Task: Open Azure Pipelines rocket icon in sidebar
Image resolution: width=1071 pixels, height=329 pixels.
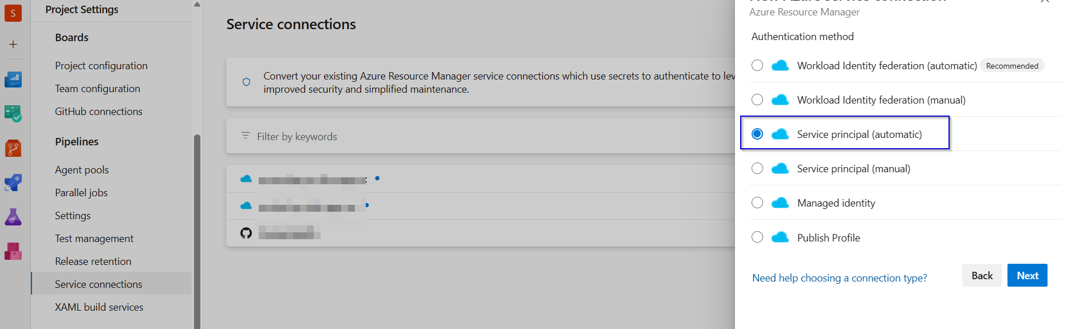Action: tap(13, 183)
